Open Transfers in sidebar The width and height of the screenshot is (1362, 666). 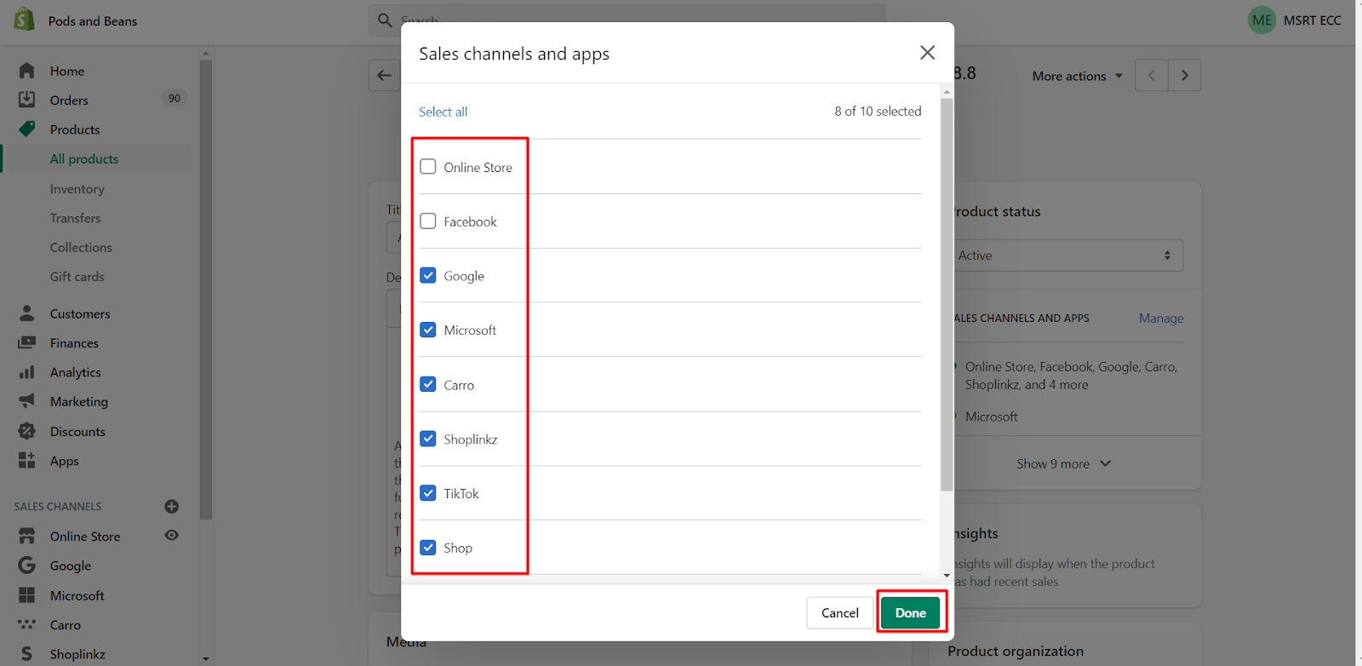click(x=76, y=218)
